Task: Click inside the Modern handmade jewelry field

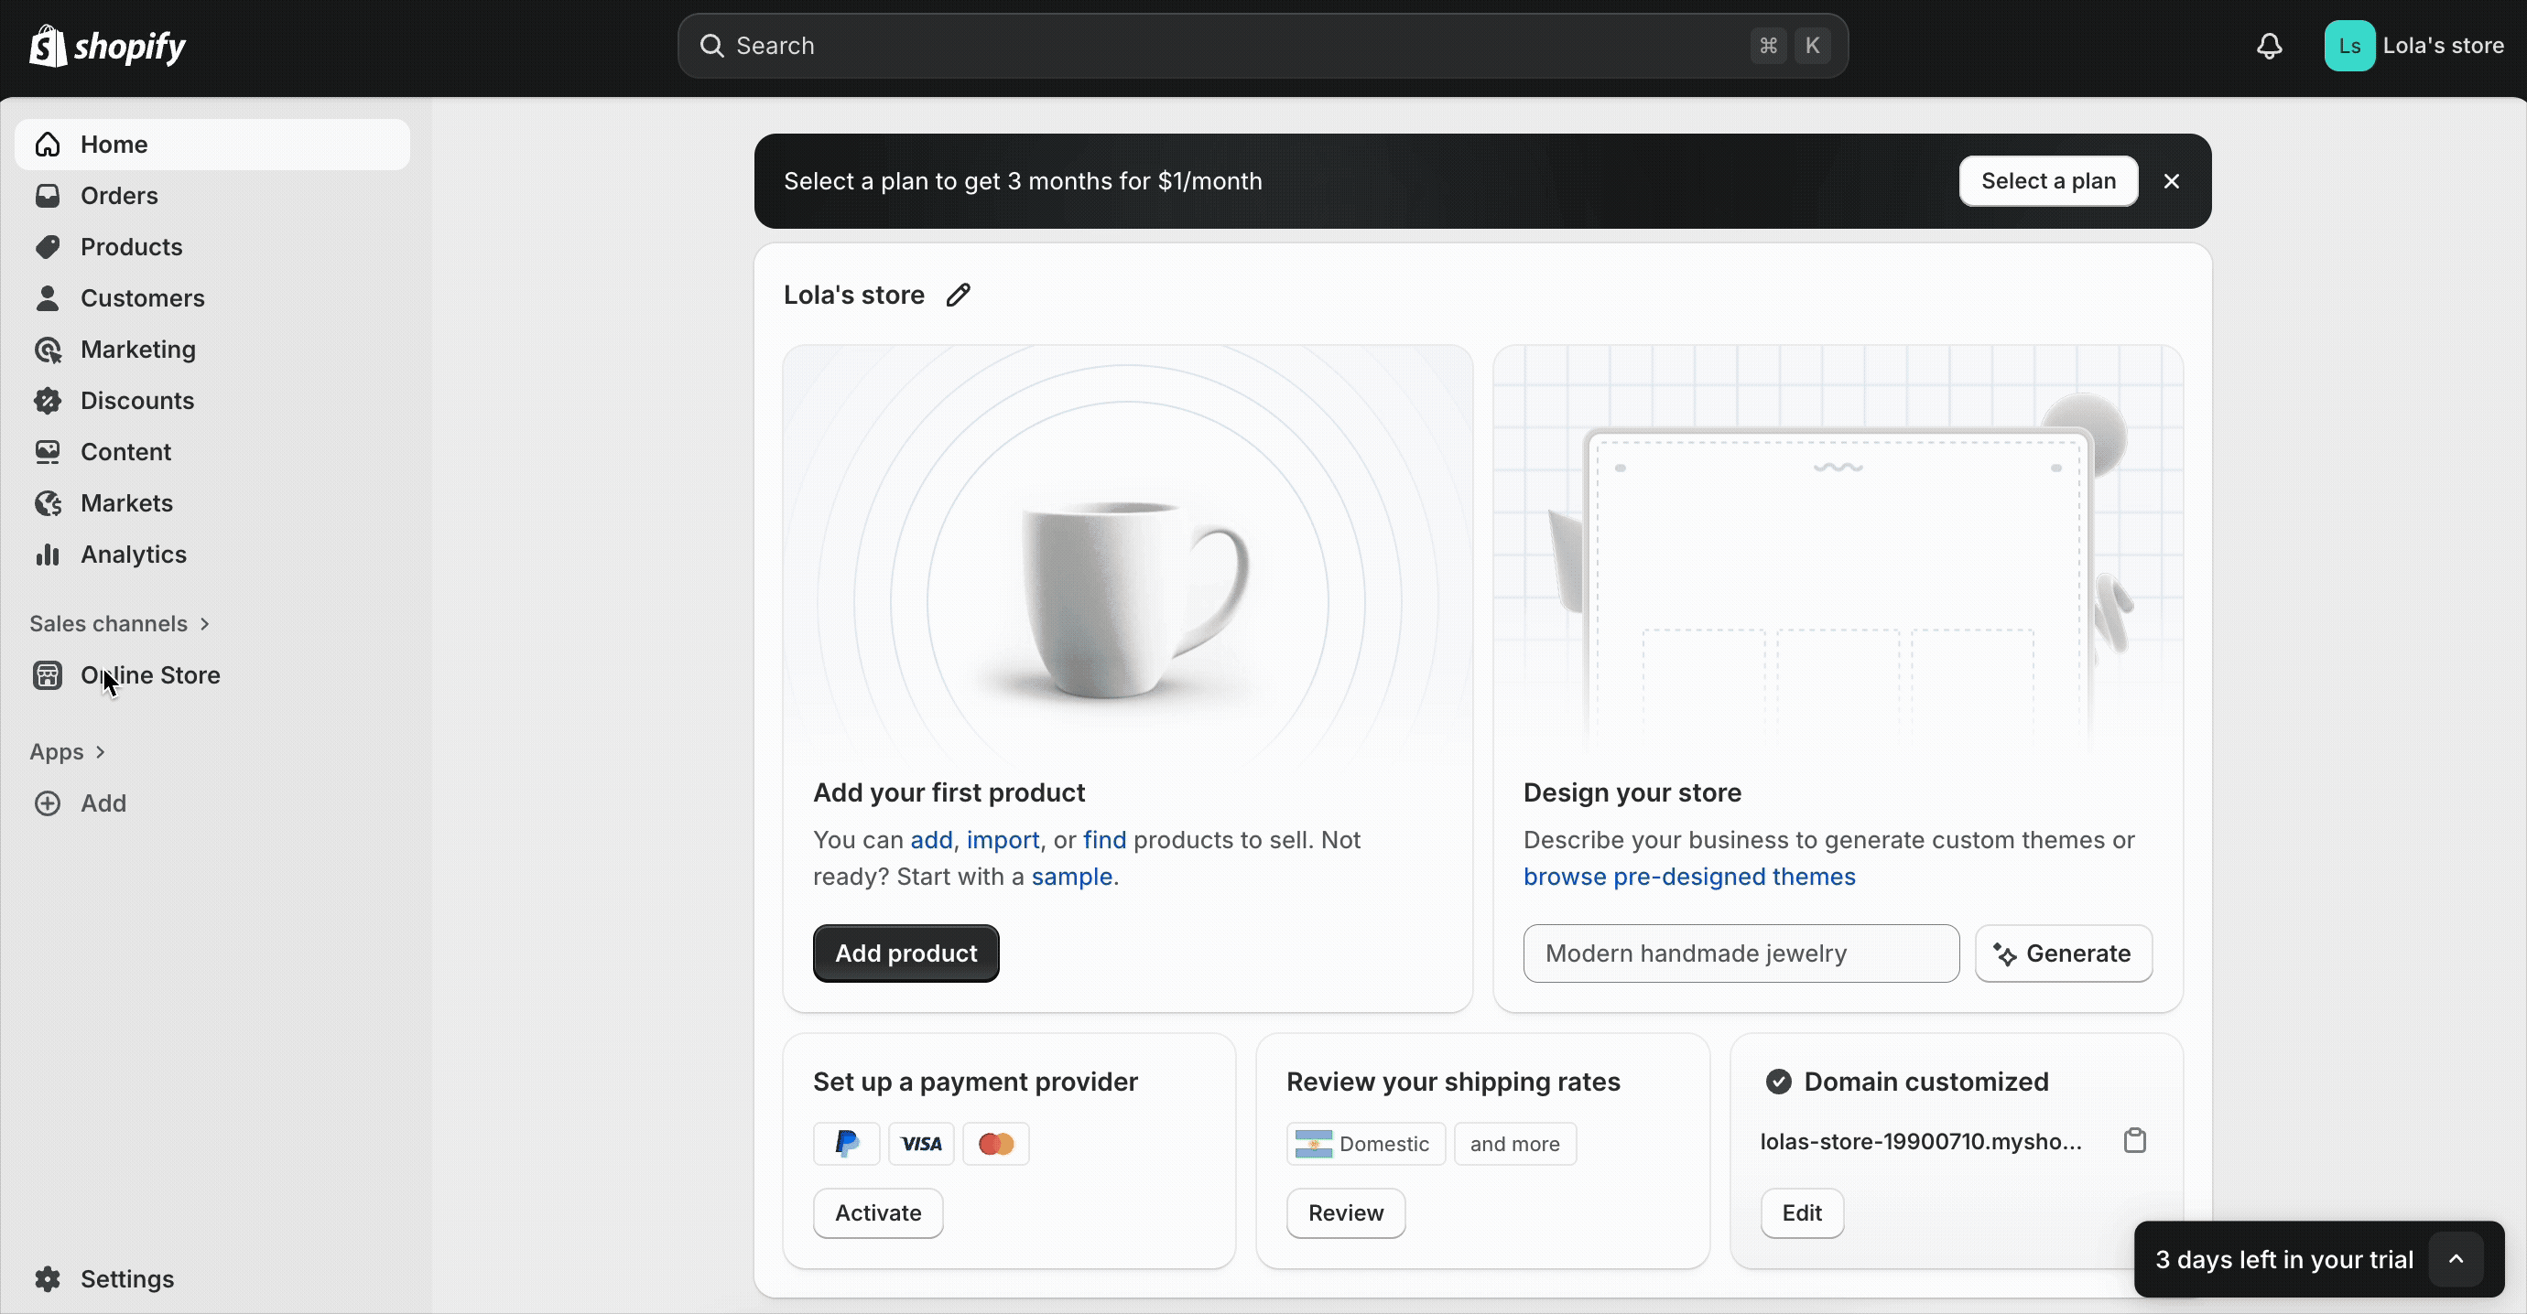Action: [1740, 953]
